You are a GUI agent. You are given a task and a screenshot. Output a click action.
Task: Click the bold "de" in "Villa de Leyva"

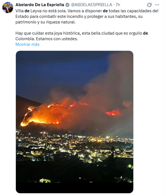[27, 11]
